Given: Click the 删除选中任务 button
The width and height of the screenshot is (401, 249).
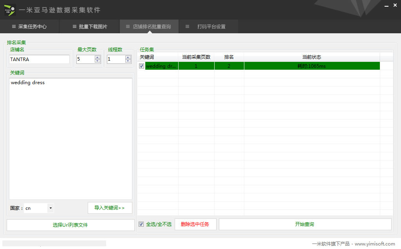Looking at the screenshot, I should (x=195, y=224).
